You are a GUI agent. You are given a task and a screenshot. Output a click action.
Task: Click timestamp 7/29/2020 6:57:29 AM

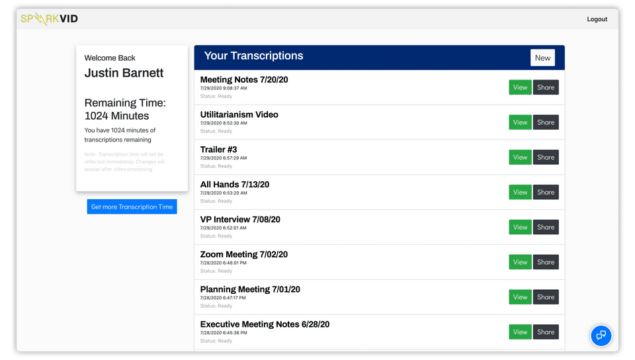(x=224, y=158)
